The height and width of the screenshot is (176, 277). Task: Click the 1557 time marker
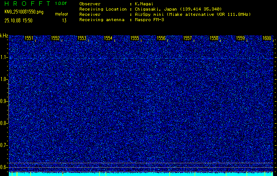[x=188, y=38]
